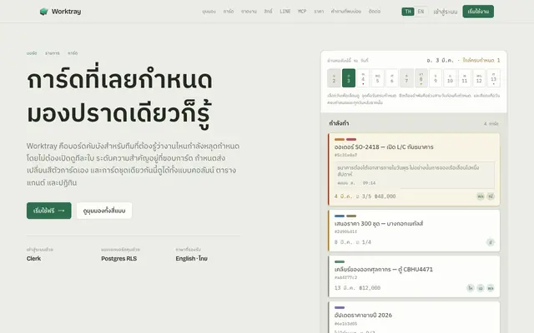The image size is (534, 333).
Task: Click the Postgres RLS text
Action: point(118,259)
